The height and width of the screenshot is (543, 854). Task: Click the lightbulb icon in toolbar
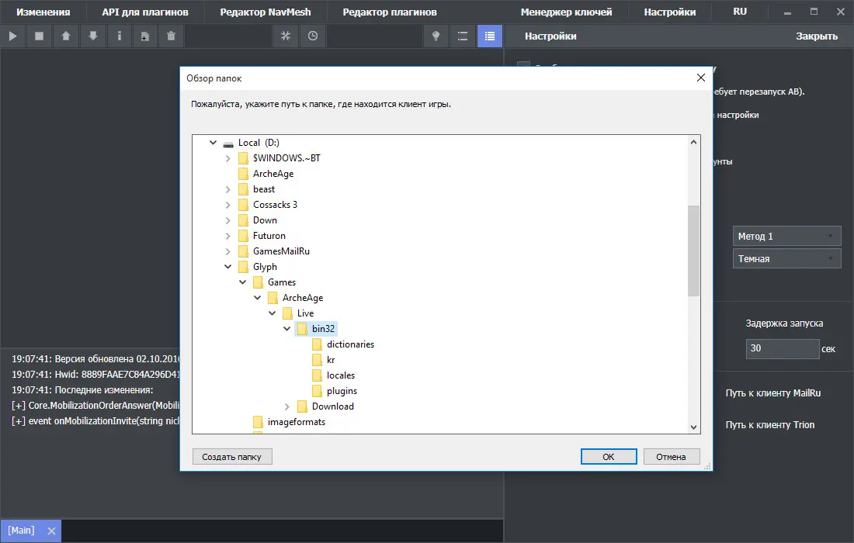(436, 36)
